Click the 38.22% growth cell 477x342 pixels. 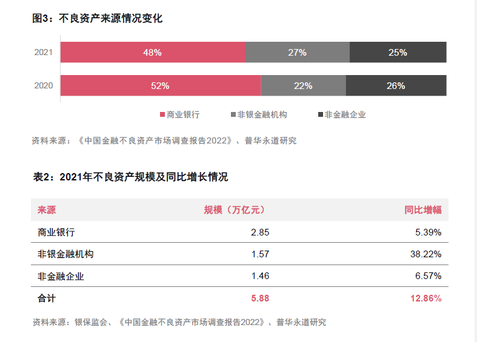click(425, 254)
